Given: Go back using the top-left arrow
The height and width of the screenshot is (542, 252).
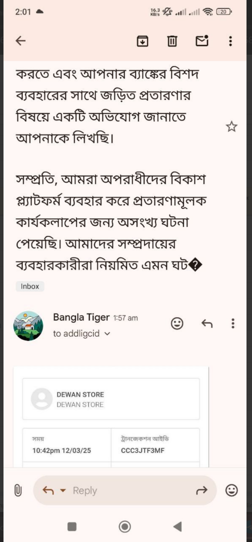Looking at the screenshot, I should tap(20, 41).
